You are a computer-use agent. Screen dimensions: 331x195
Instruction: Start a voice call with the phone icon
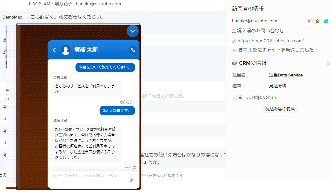(133, 50)
